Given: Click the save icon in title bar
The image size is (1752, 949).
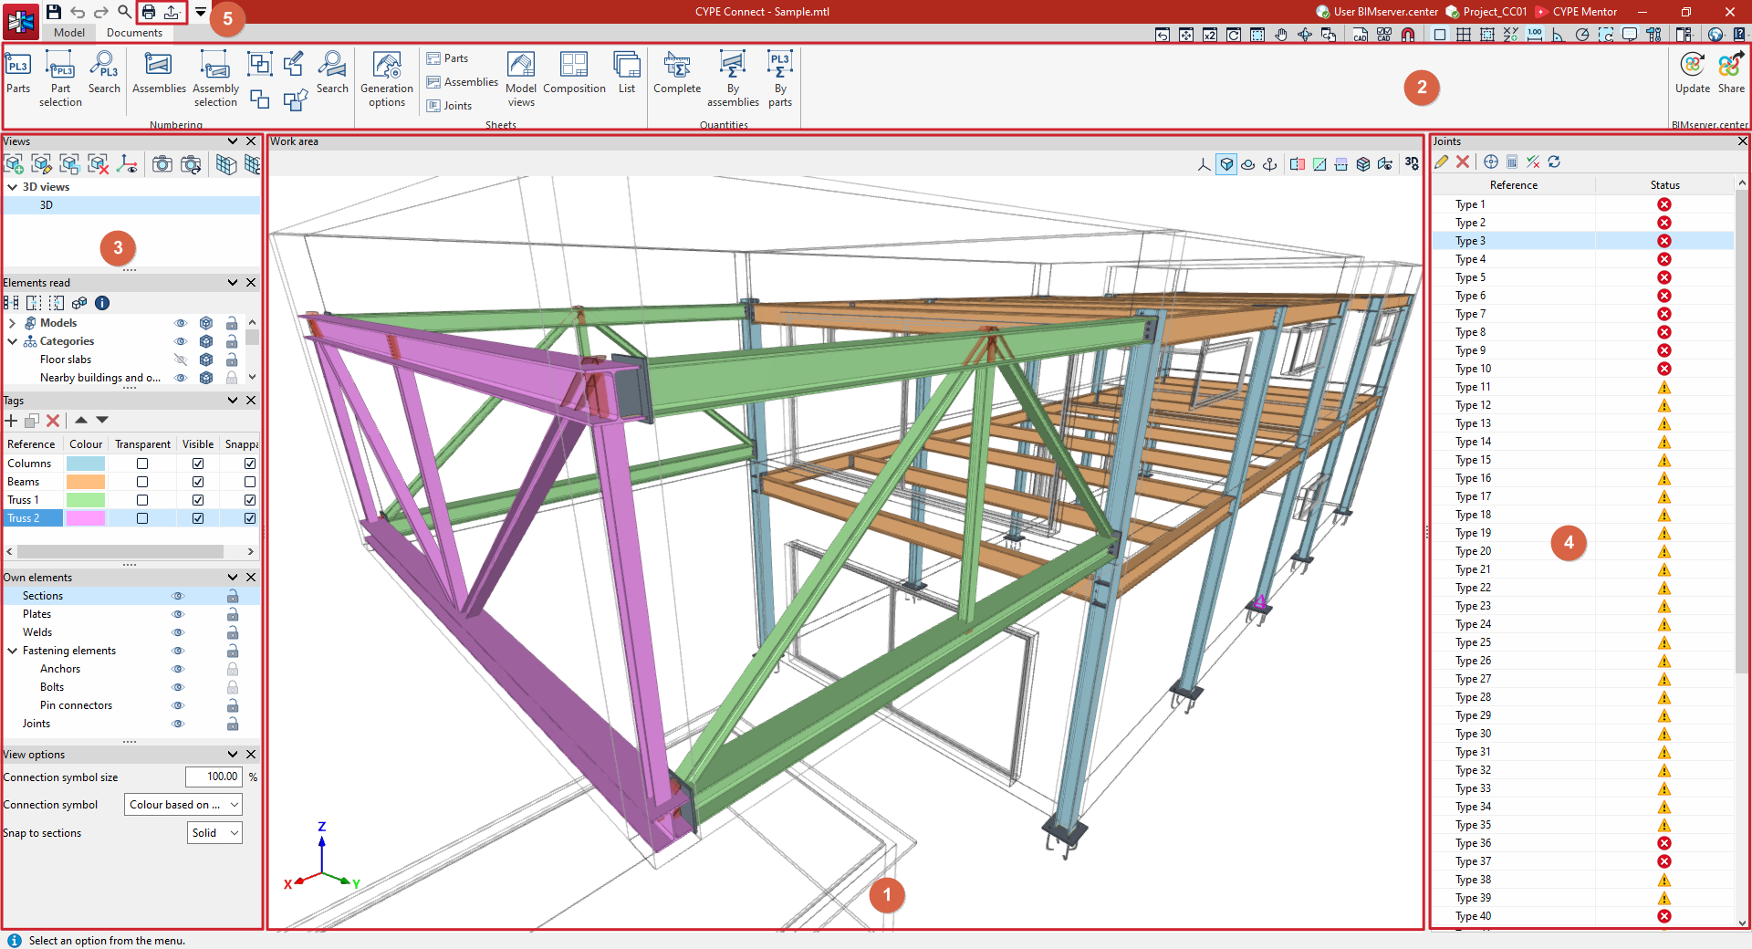Looking at the screenshot, I should [x=54, y=12].
